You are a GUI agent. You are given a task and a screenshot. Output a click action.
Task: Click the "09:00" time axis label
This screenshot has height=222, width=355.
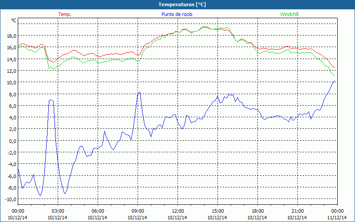(138, 211)
